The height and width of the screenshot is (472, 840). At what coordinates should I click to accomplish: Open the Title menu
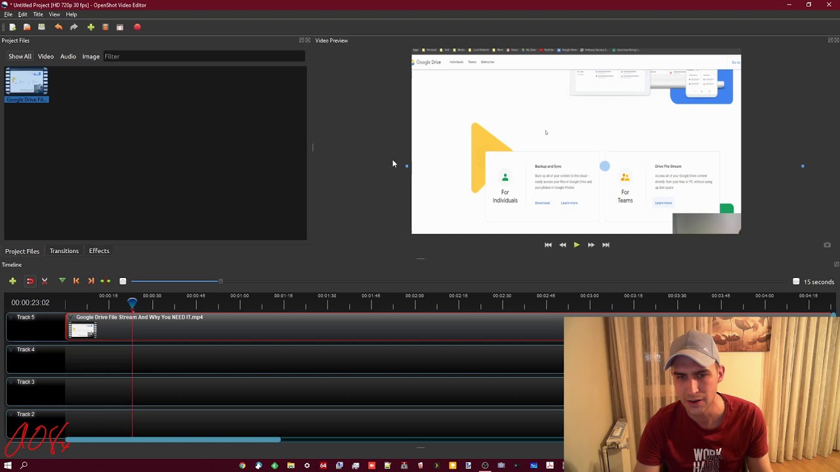pos(38,14)
